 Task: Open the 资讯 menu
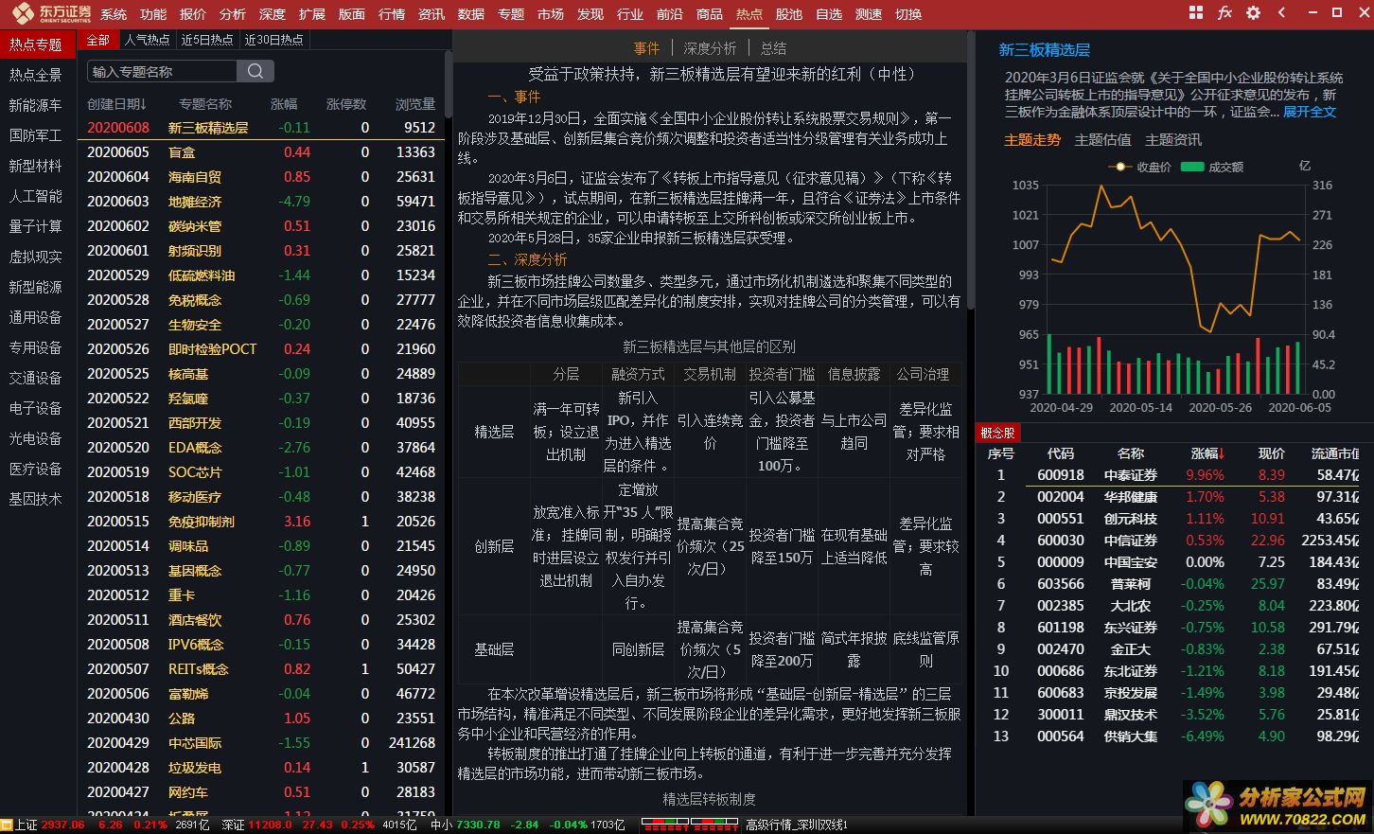point(432,14)
